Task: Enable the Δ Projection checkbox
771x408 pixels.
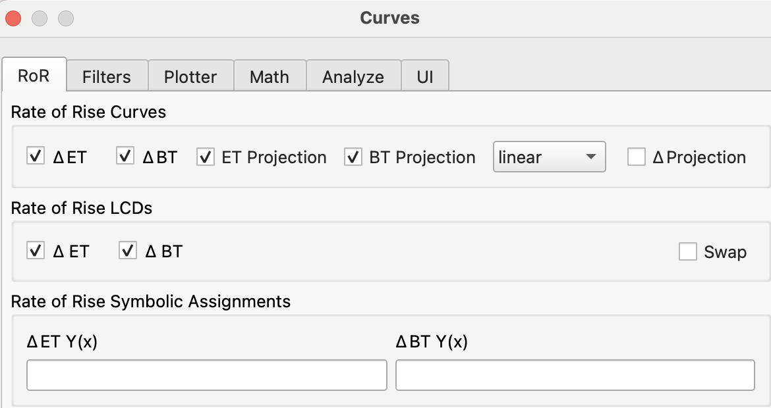Action: click(x=636, y=157)
